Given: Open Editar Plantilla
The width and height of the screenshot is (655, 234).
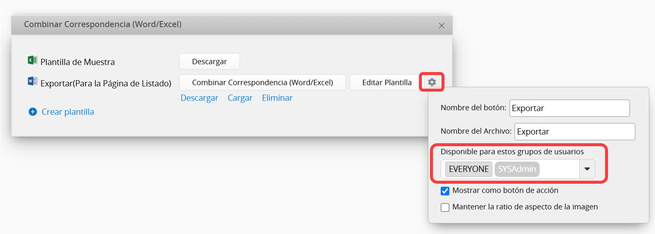Looking at the screenshot, I should coord(387,82).
